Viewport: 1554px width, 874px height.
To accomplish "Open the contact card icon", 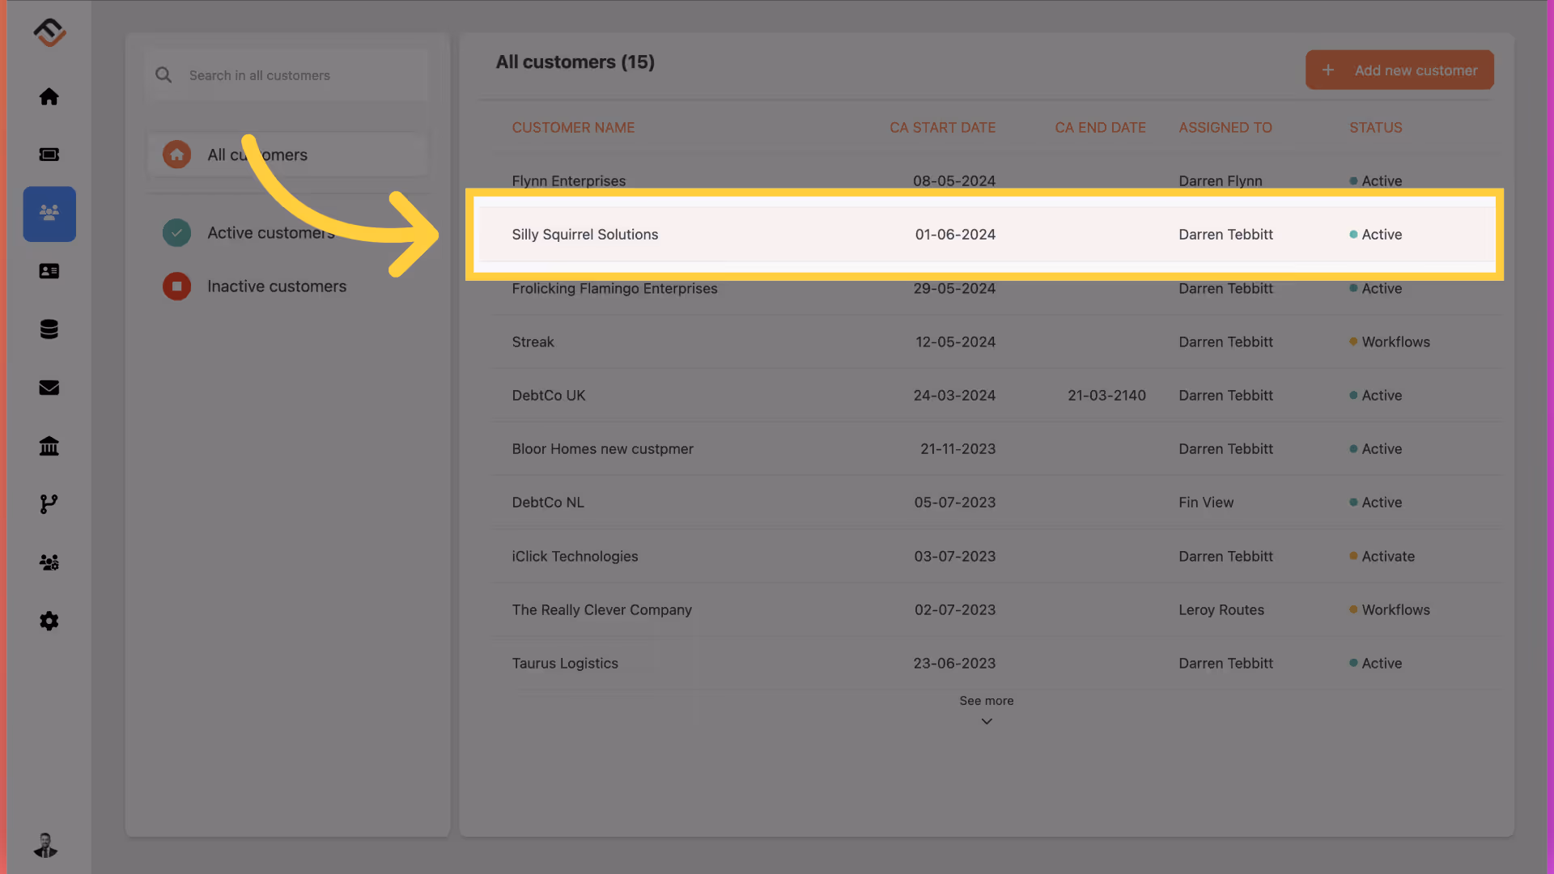I will [49, 271].
